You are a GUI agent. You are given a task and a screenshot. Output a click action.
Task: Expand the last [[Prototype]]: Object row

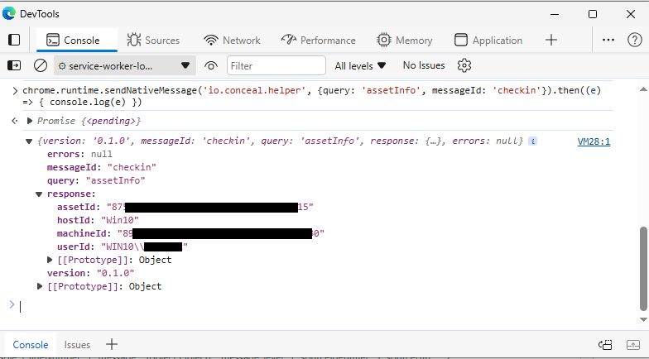pyautogui.click(x=40, y=286)
